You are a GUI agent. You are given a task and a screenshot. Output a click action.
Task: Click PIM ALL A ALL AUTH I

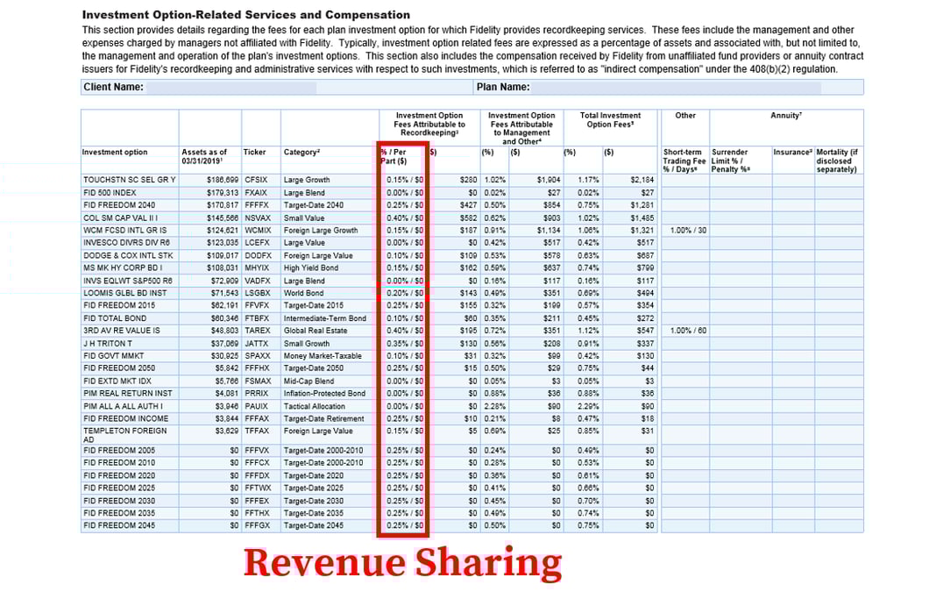[x=123, y=406]
